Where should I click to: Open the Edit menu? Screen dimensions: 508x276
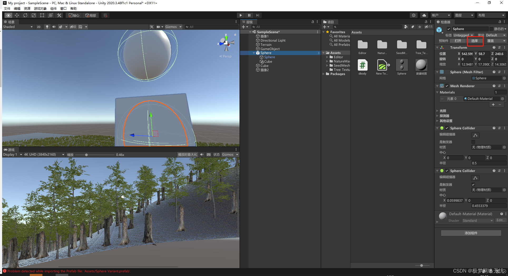[x=17, y=9]
